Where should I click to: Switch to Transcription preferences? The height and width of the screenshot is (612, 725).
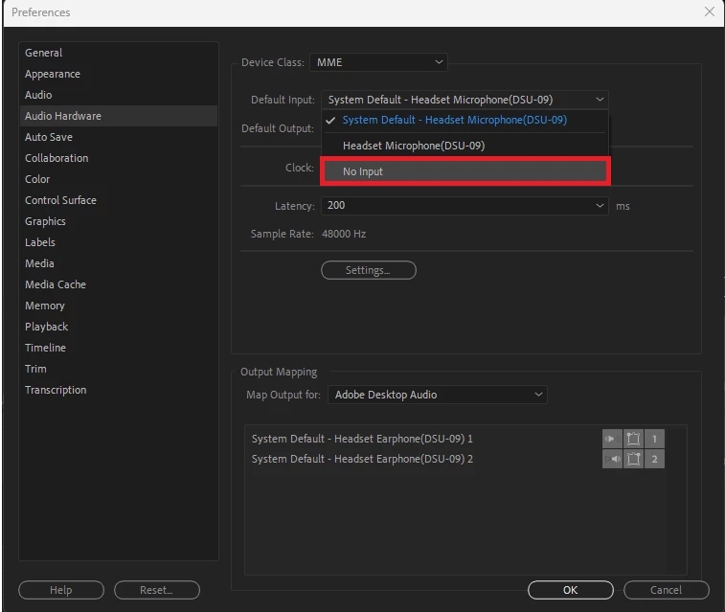[x=119, y=390]
